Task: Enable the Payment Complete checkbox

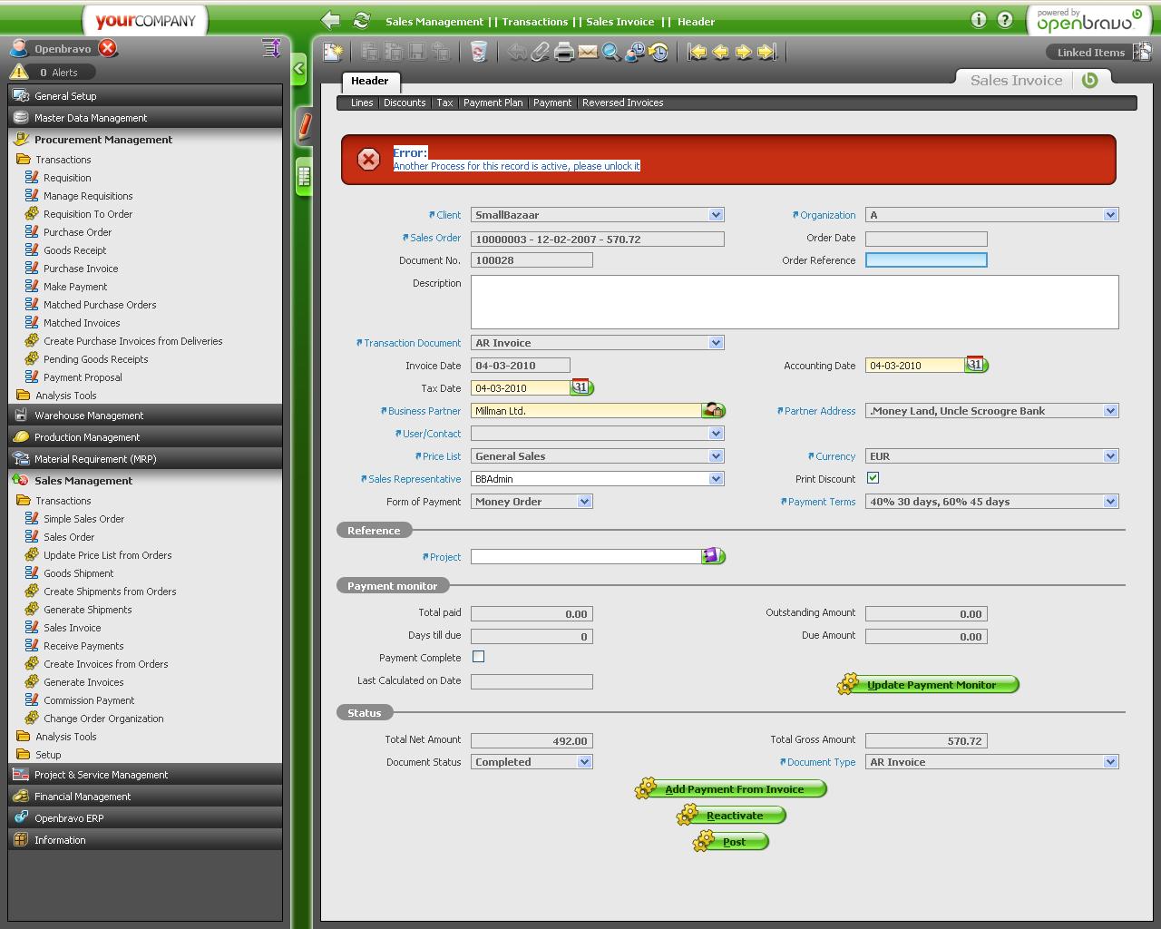Action: pos(478,657)
